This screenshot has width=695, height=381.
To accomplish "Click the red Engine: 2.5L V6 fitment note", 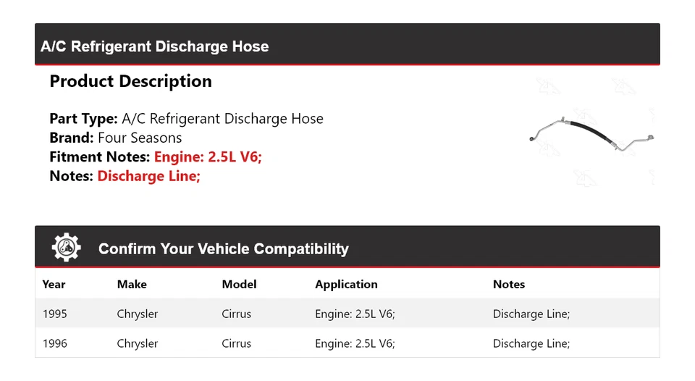I will click(208, 156).
